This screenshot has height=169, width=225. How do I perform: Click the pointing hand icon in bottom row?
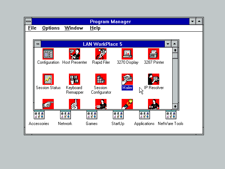tap(48, 104)
